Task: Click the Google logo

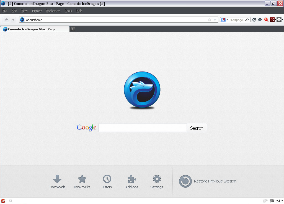Action: (86, 128)
